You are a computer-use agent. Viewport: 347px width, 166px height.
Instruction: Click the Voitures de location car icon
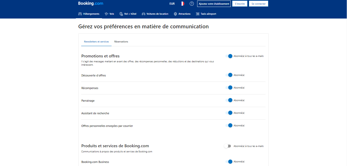click(144, 14)
